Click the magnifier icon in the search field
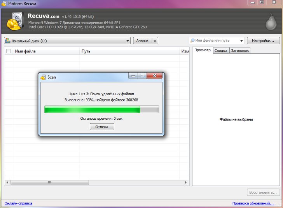Screen dimensions: 283x208 tap(192, 40)
